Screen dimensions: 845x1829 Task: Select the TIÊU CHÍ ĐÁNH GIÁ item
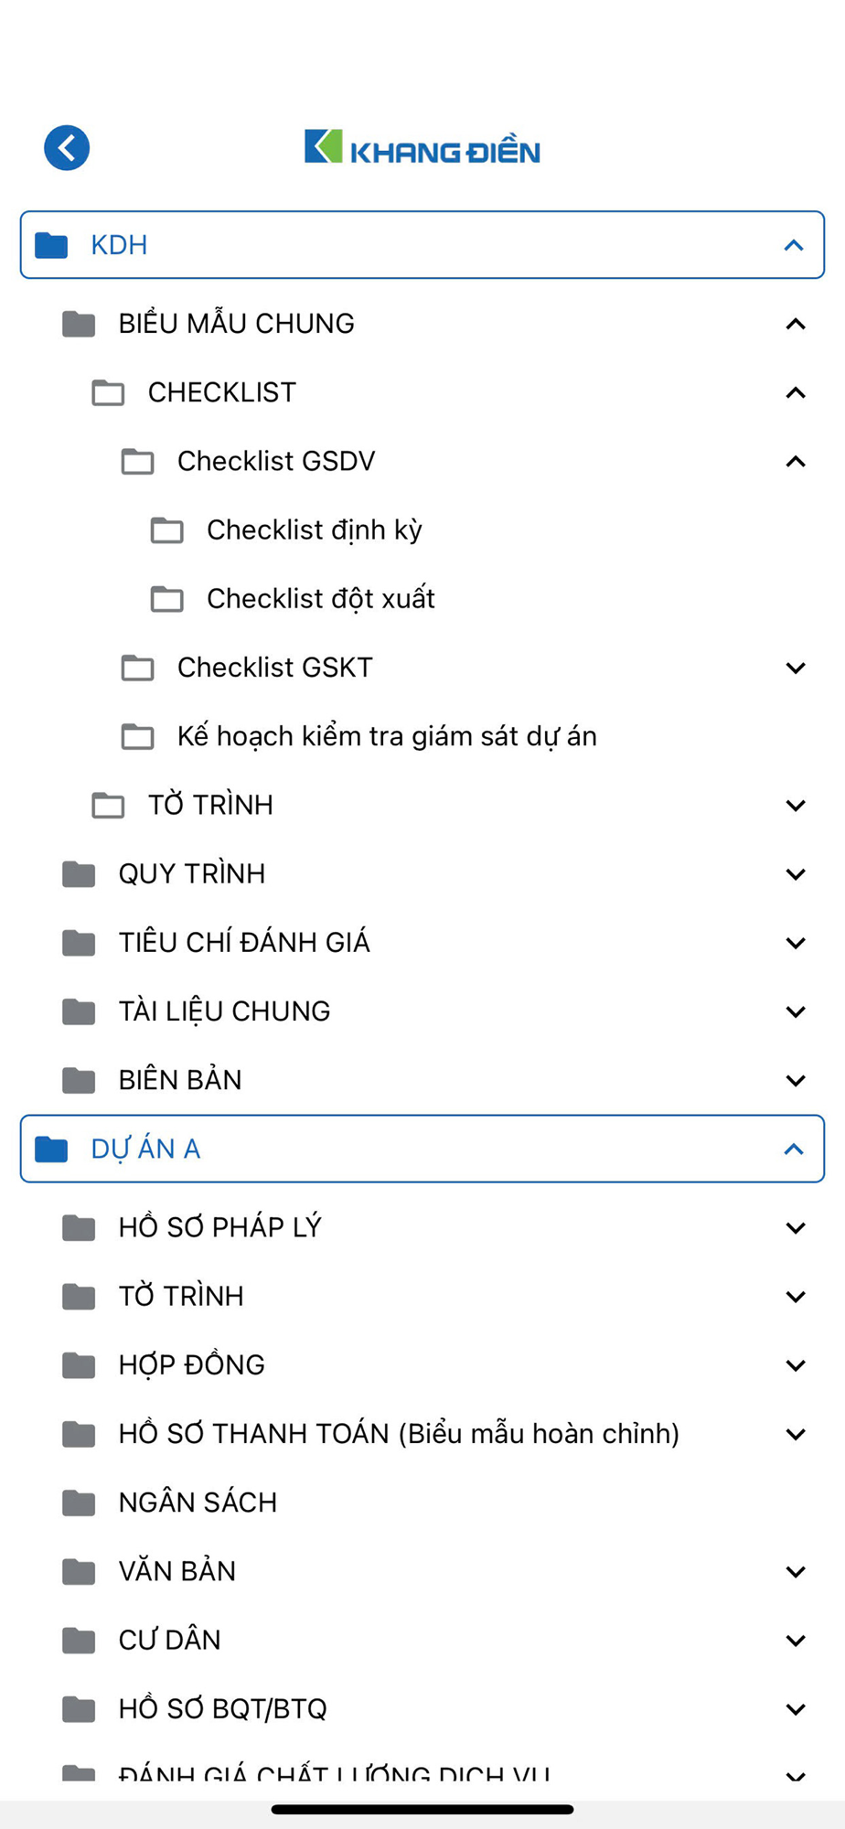244,943
